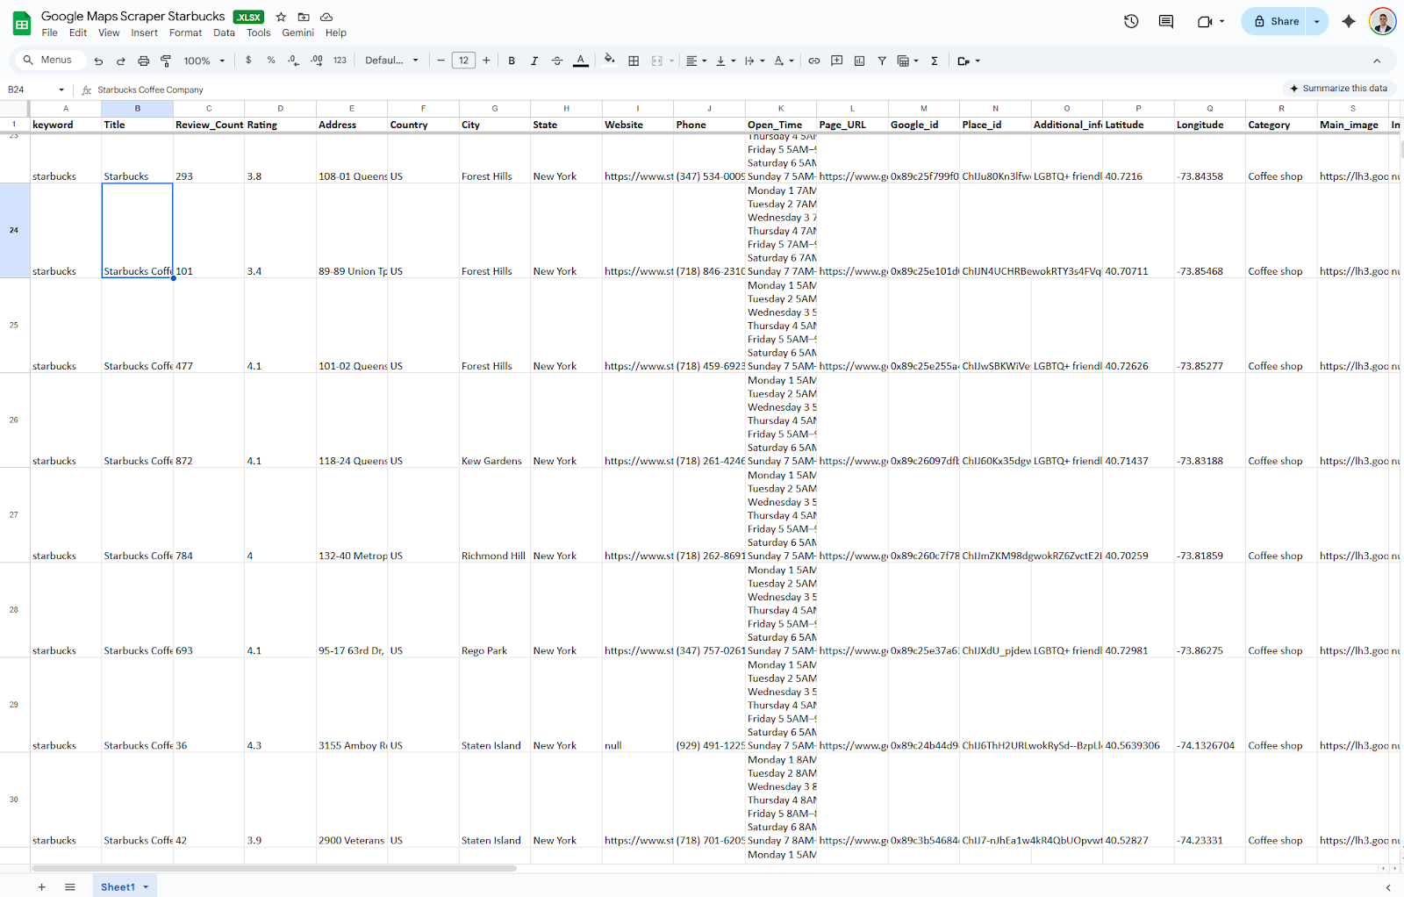1404x897 pixels.
Task: Expand the font family dropdown
Action: [391, 61]
